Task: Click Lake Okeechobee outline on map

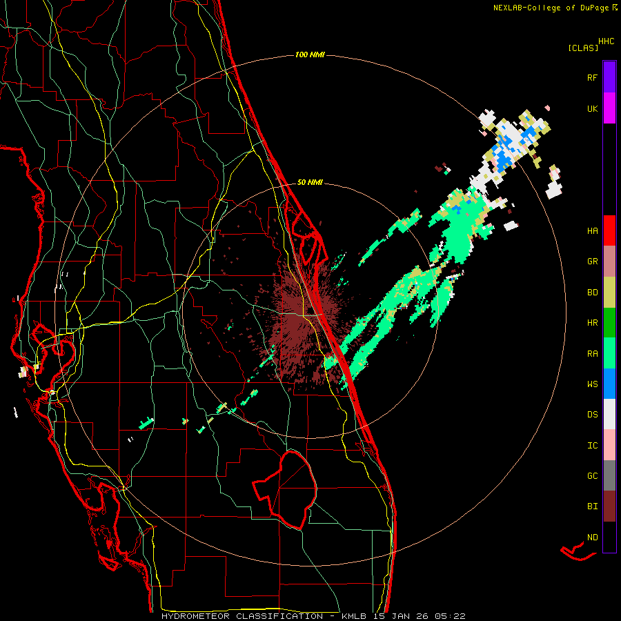Action: point(286,489)
